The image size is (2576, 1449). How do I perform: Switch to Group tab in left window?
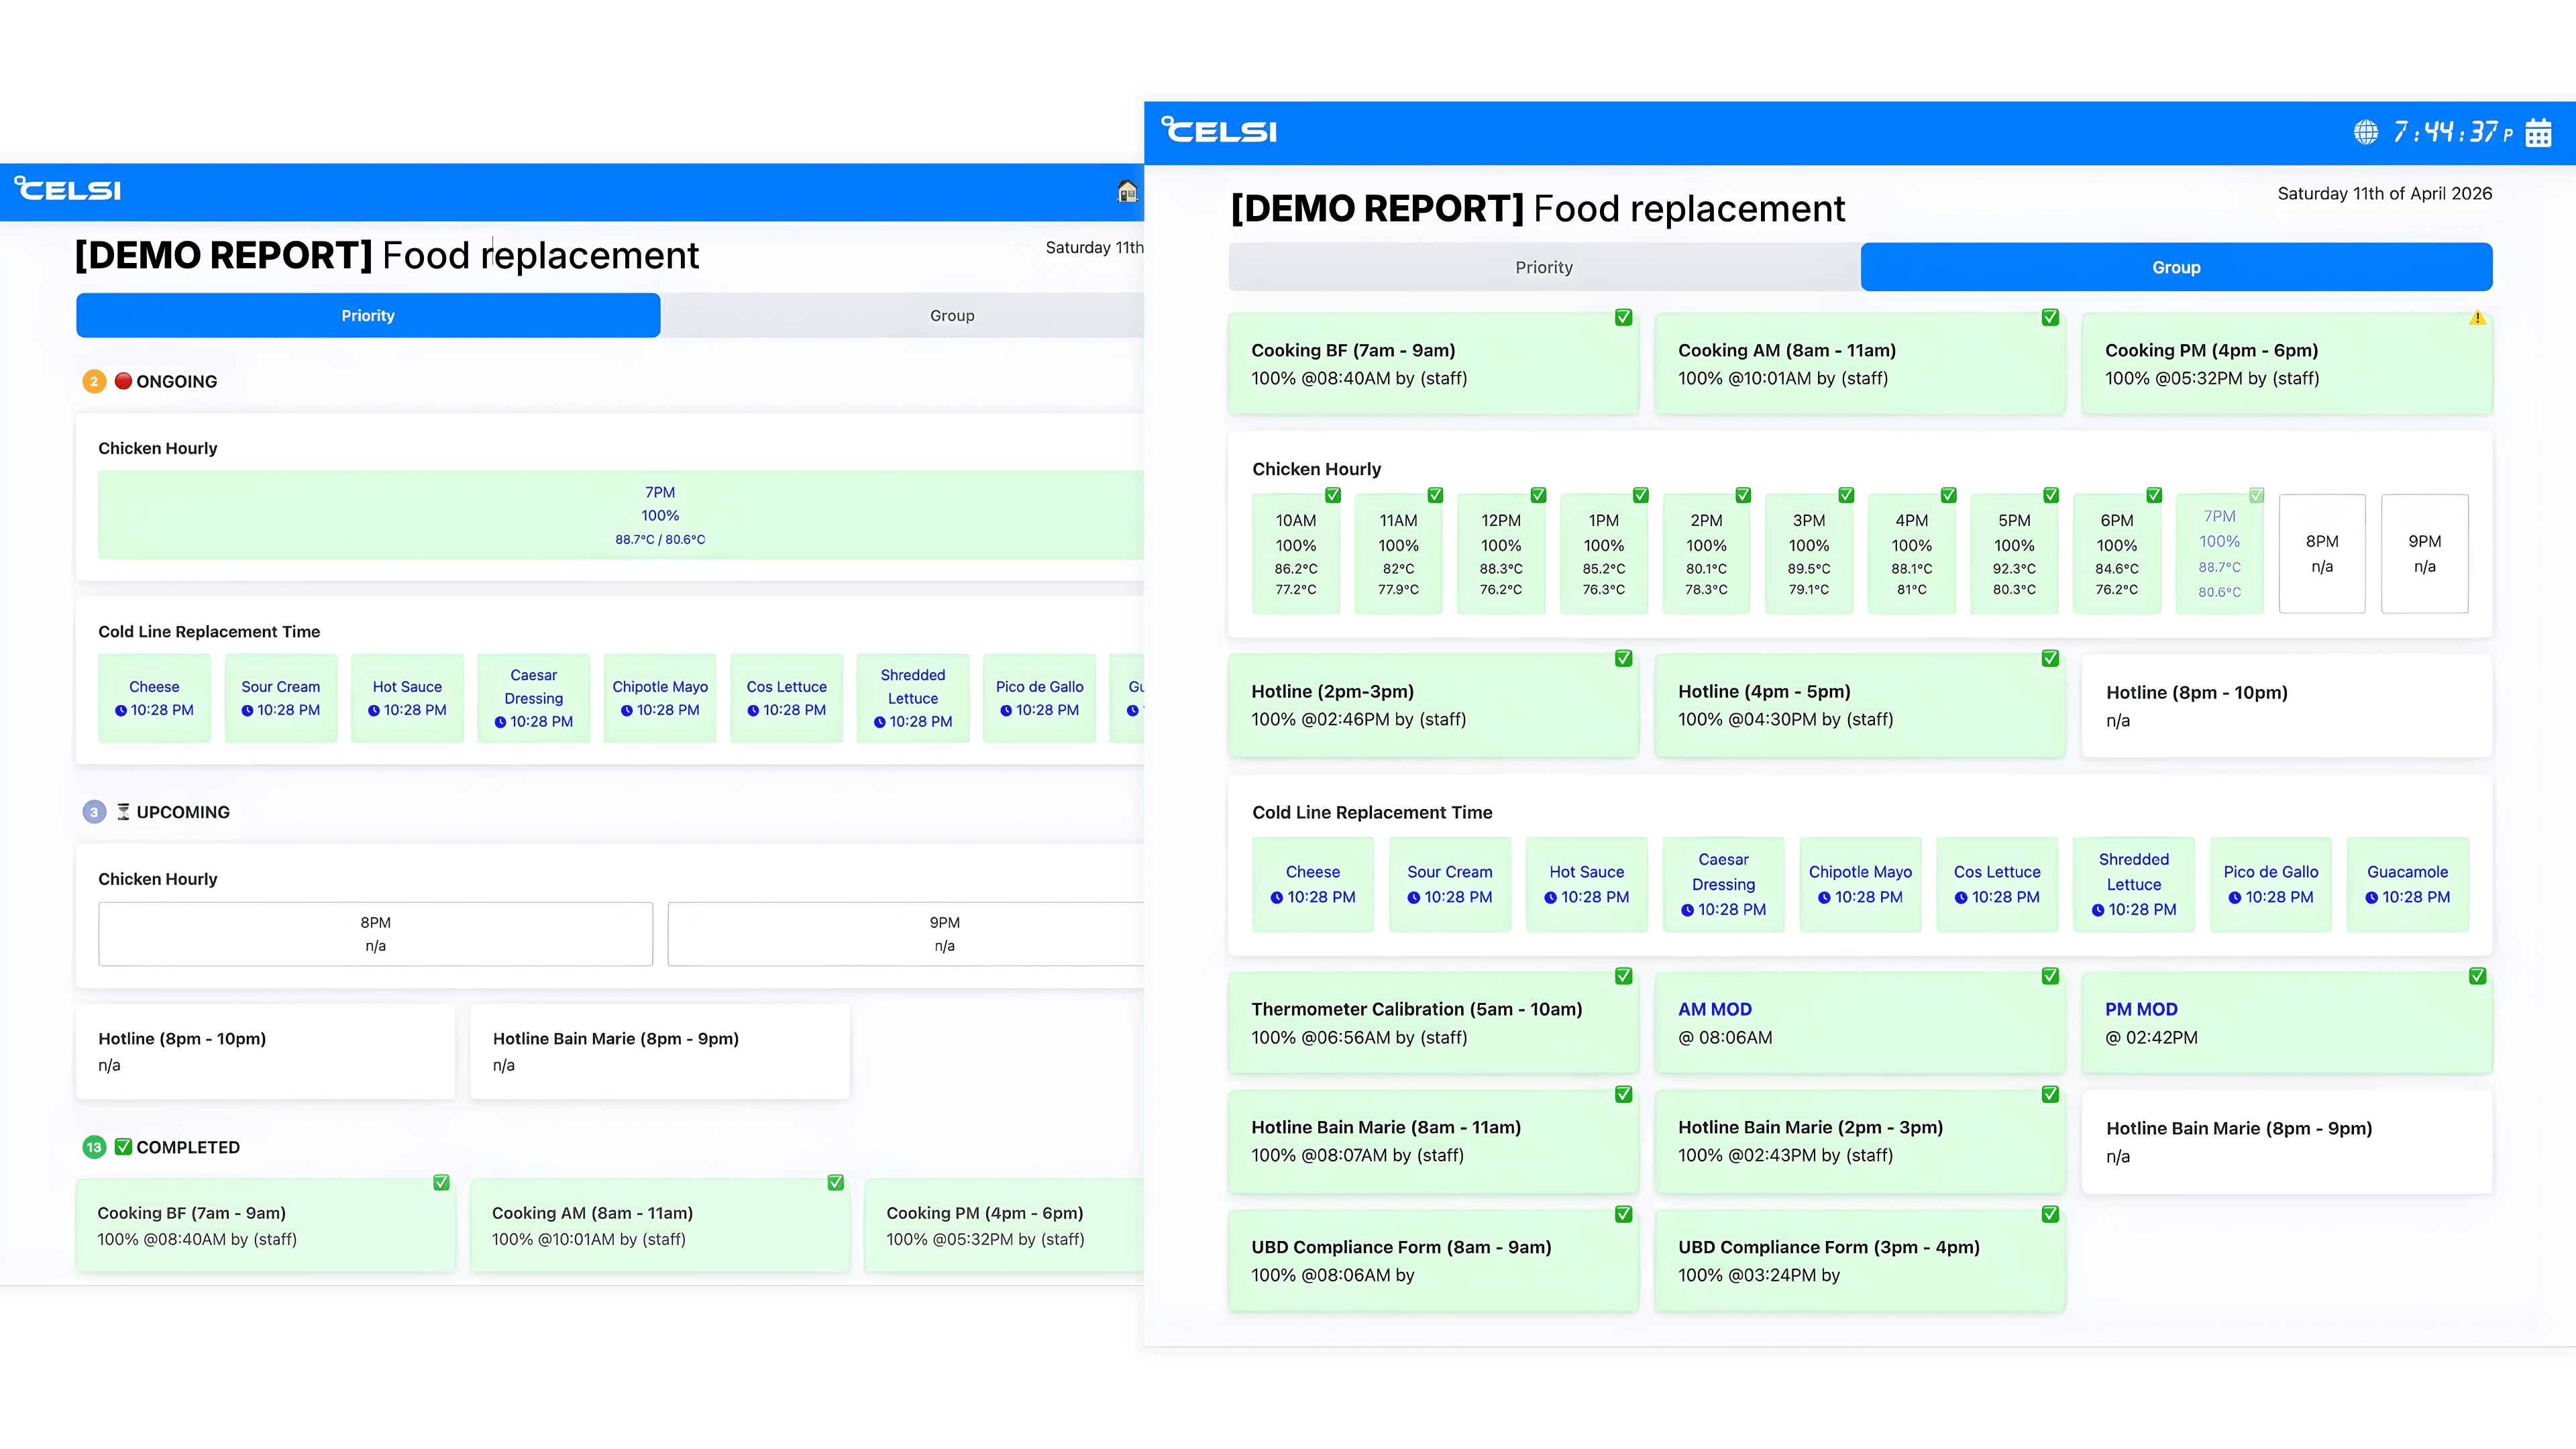[951, 315]
